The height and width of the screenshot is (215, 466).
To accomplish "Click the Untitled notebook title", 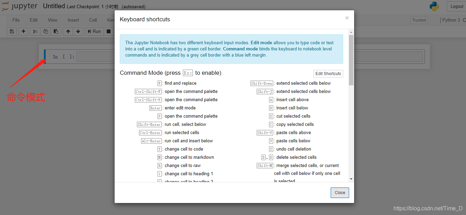I will click(x=54, y=6).
